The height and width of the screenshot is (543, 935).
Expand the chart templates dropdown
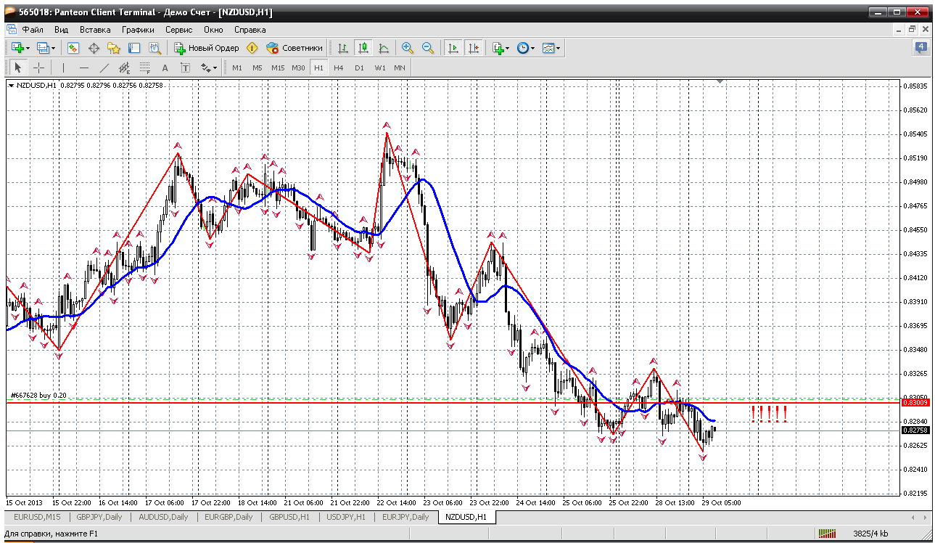(552, 48)
